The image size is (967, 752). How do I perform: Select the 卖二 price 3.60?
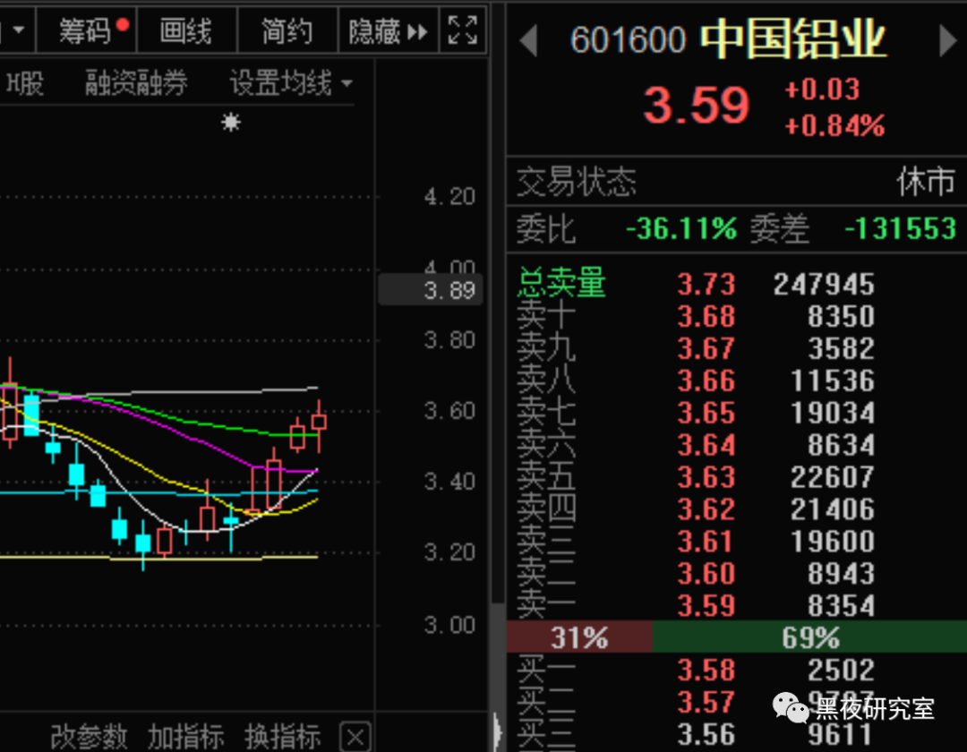click(x=706, y=573)
